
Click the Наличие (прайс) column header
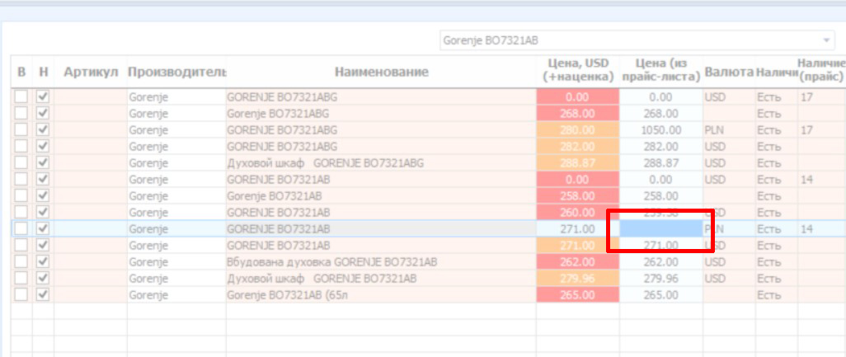pos(821,71)
